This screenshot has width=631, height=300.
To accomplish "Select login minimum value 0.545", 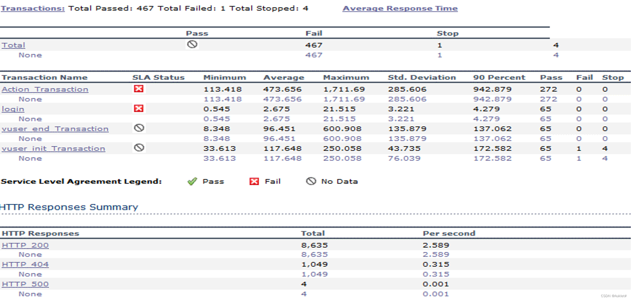I will coord(217,109).
